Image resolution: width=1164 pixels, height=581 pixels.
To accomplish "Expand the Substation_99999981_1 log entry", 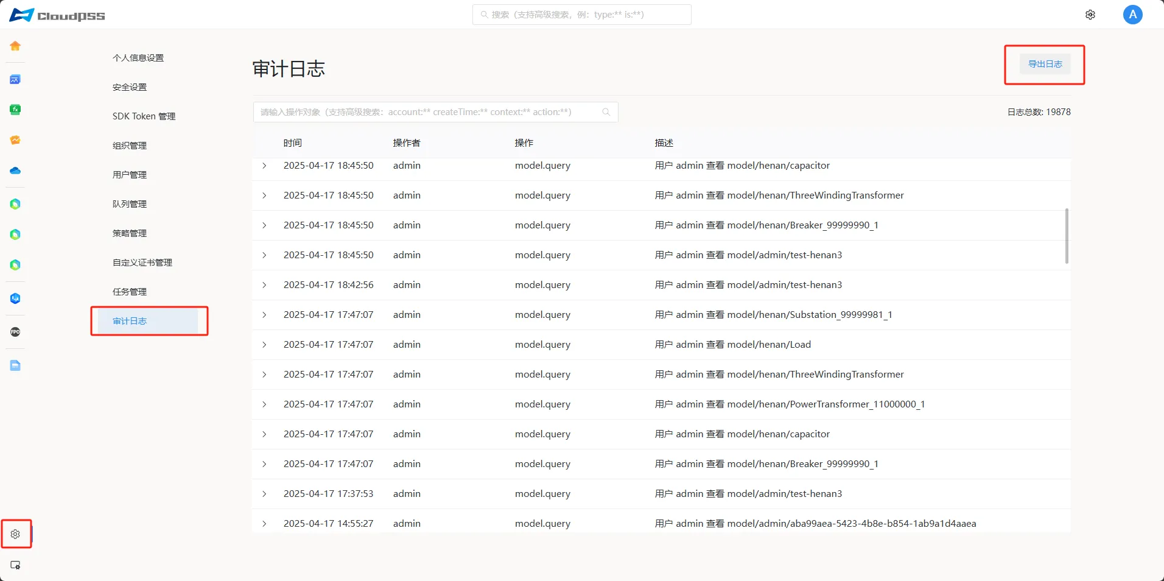I will pyautogui.click(x=264, y=315).
